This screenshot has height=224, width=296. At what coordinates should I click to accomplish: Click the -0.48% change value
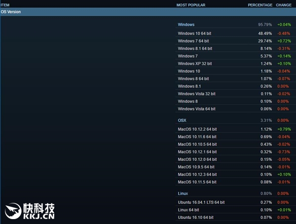pyautogui.click(x=284, y=33)
